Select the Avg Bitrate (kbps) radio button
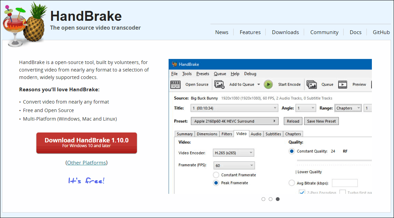 pos(291,183)
